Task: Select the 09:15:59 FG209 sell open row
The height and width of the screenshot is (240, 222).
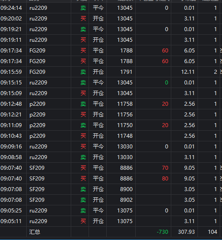Action: (x=111, y=72)
